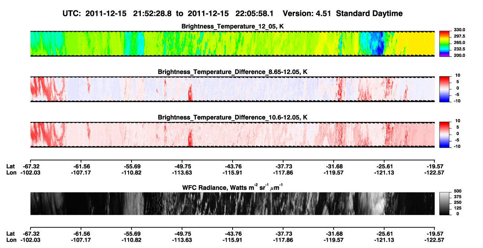Click the 232.5 colorbar label

[459, 49]
